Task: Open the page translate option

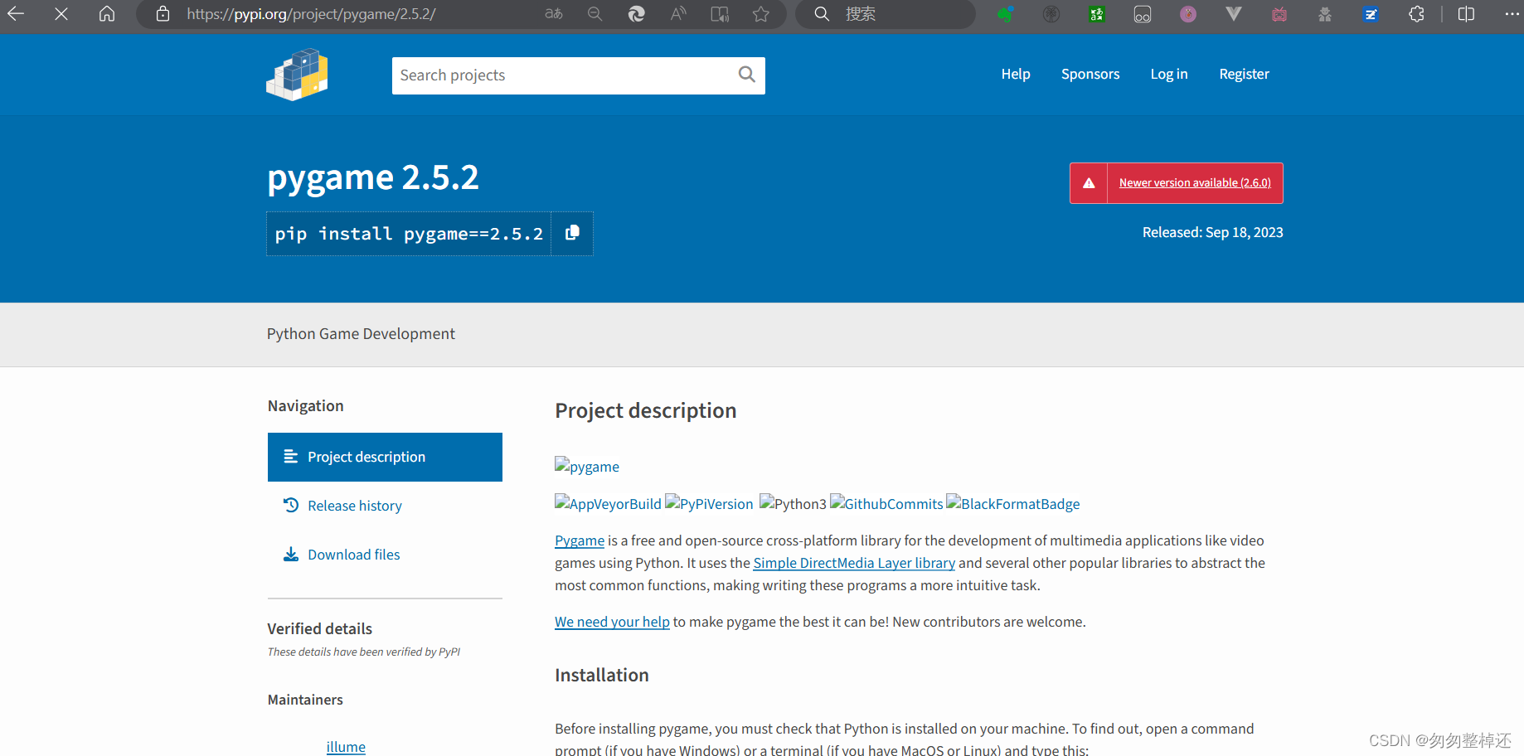Action: pos(554,14)
